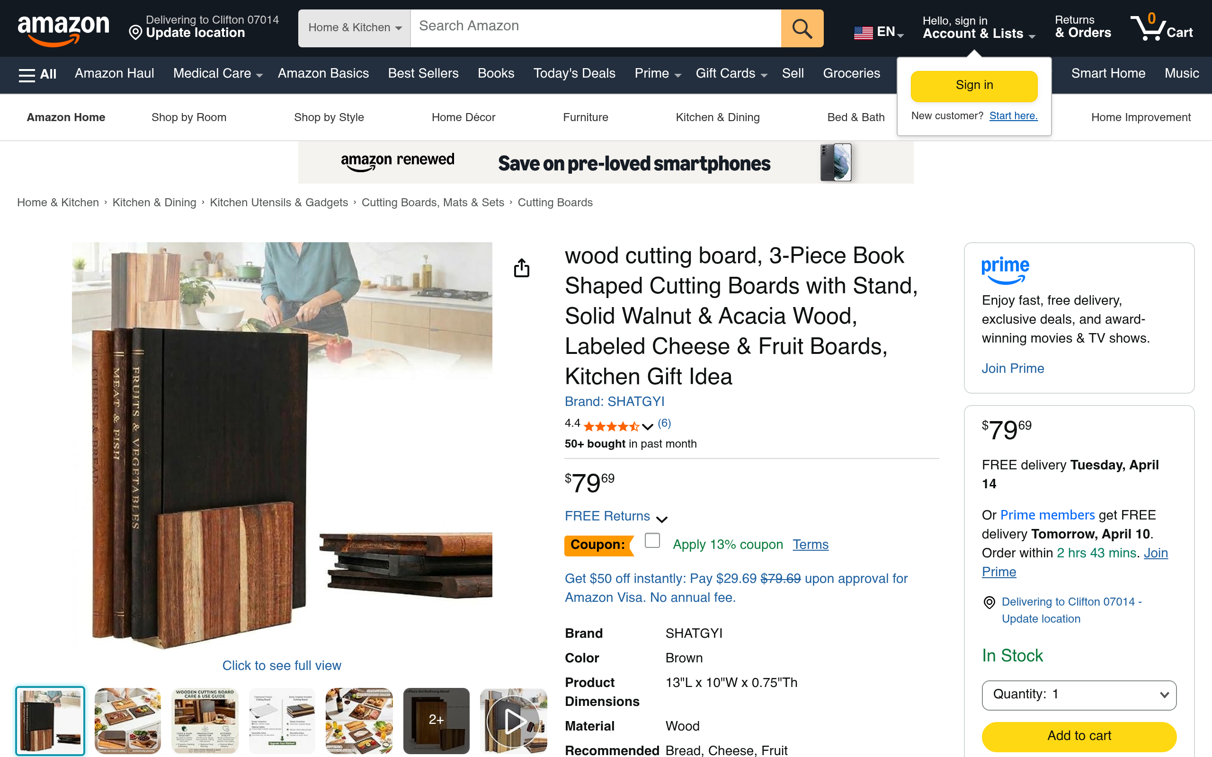The height and width of the screenshot is (757, 1212).
Task: Expand the Home & Kitchen search category dropdown
Action: [x=354, y=28]
